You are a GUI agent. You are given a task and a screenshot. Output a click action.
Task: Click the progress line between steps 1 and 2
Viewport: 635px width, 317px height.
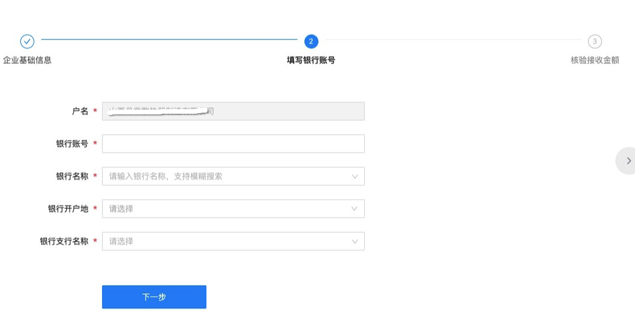click(x=169, y=40)
